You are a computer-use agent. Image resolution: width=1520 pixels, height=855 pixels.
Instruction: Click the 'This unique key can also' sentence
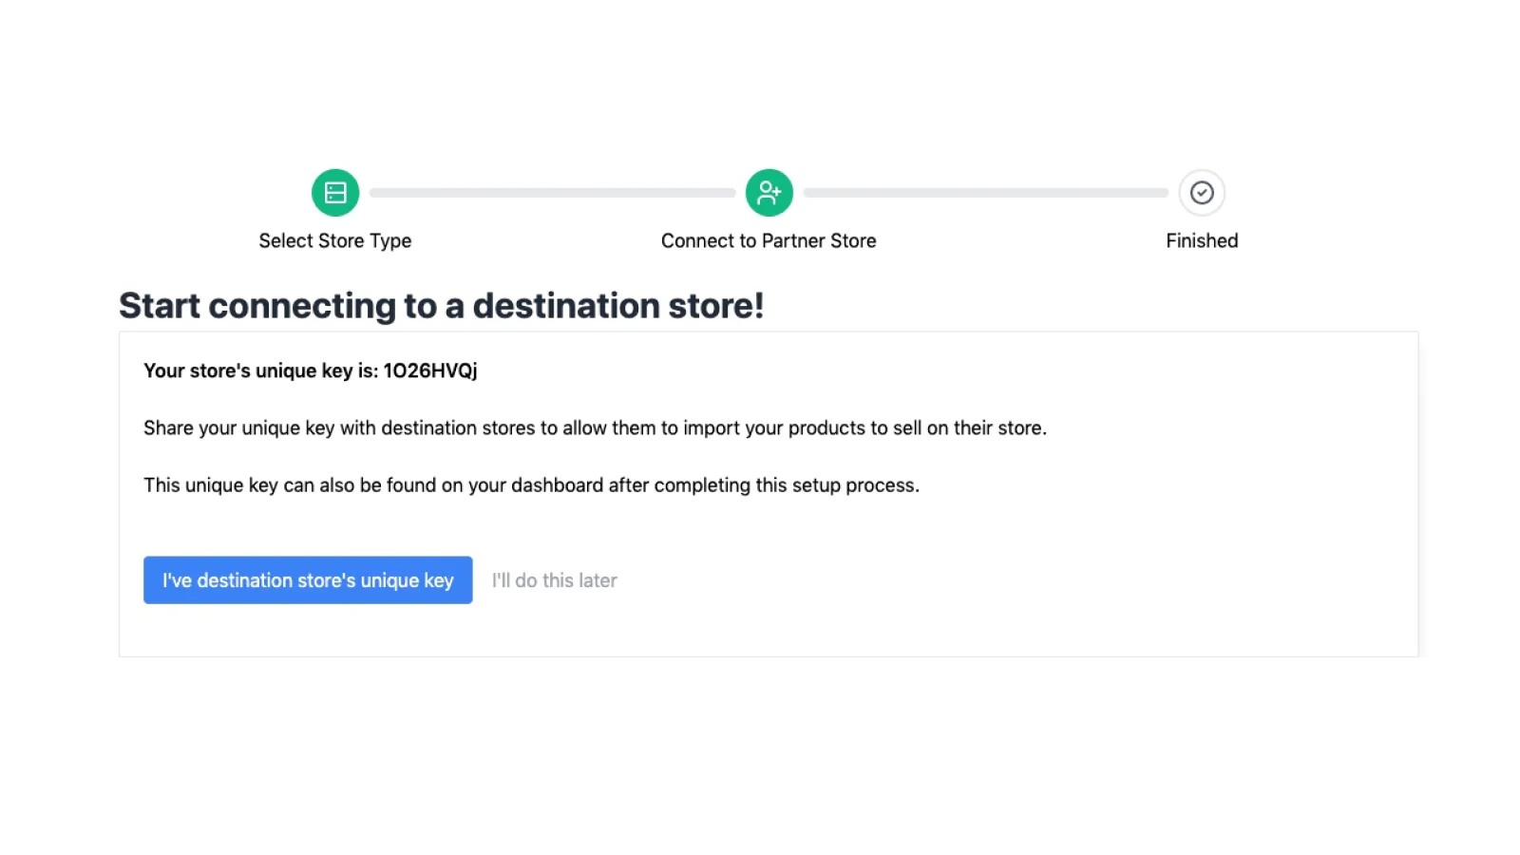[x=531, y=485]
